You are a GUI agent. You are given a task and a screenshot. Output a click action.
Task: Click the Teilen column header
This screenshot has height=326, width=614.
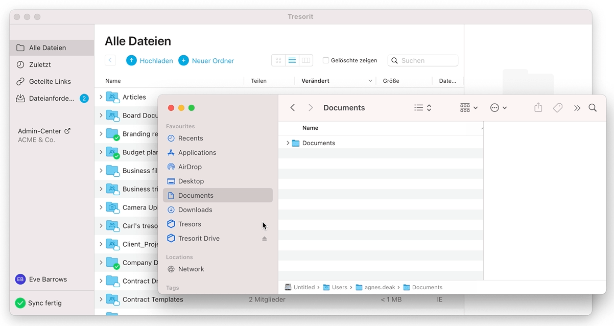[x=258, y=81]
